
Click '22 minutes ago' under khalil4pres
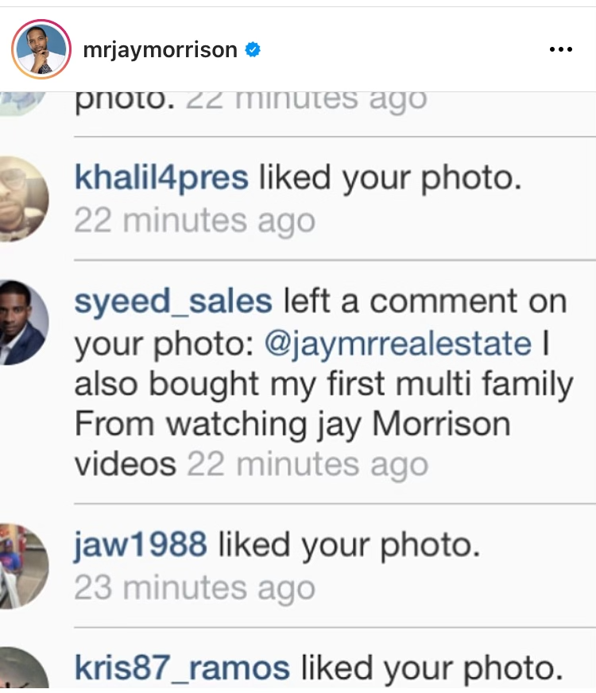click(195, 221)
